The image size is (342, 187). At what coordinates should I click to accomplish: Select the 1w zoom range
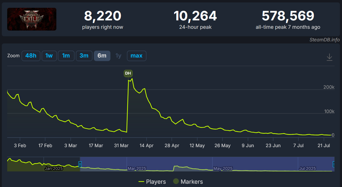point(49,56)
